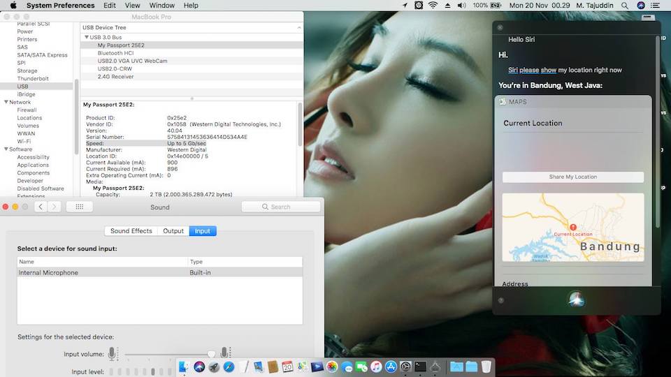Show all preferences grid button
Image resolution: width=671 pixels, height=377 pixels.
coord(79,207)
